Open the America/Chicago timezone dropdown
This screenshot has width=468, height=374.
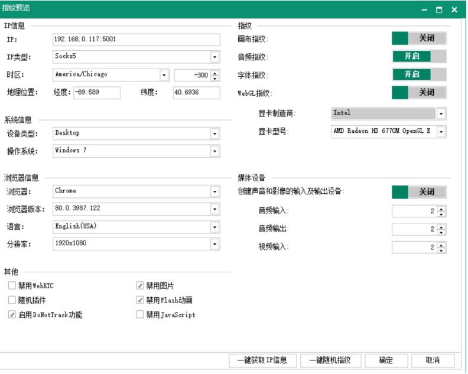164,75
